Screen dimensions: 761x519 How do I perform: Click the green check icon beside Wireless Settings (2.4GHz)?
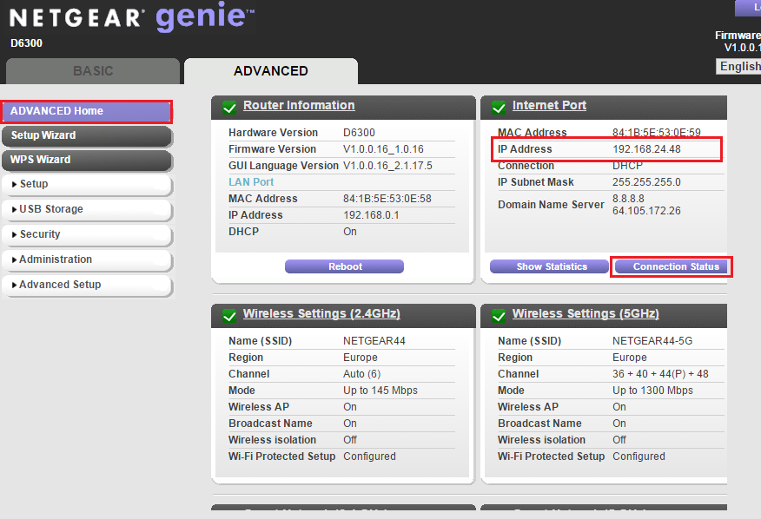tap(229, 315)
